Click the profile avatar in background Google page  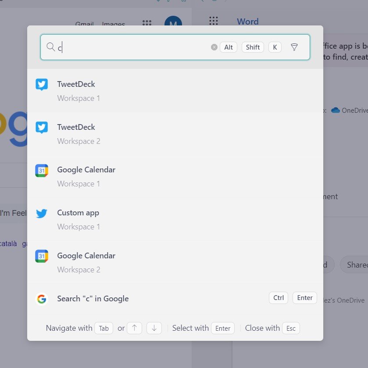(173, 21)
